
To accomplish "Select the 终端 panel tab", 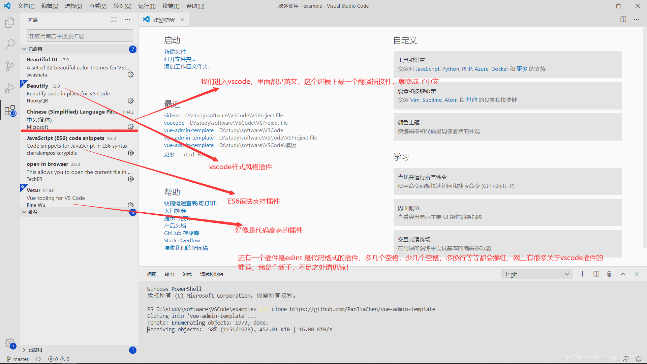I will click(x=187, y=274).
